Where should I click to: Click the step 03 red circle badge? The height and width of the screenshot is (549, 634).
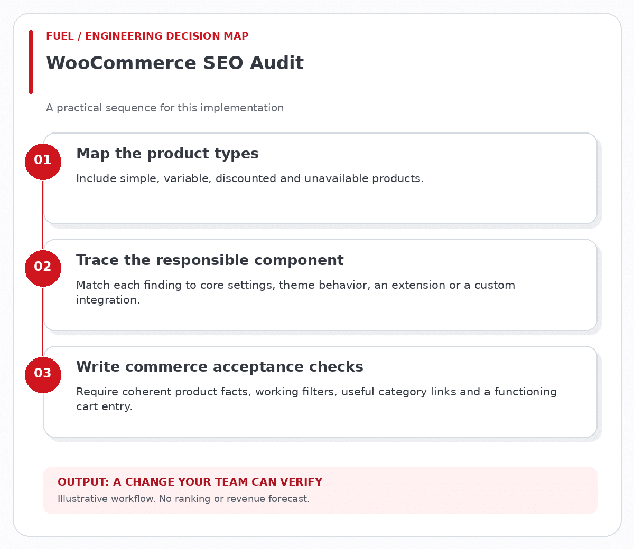[x=43, y=375]
